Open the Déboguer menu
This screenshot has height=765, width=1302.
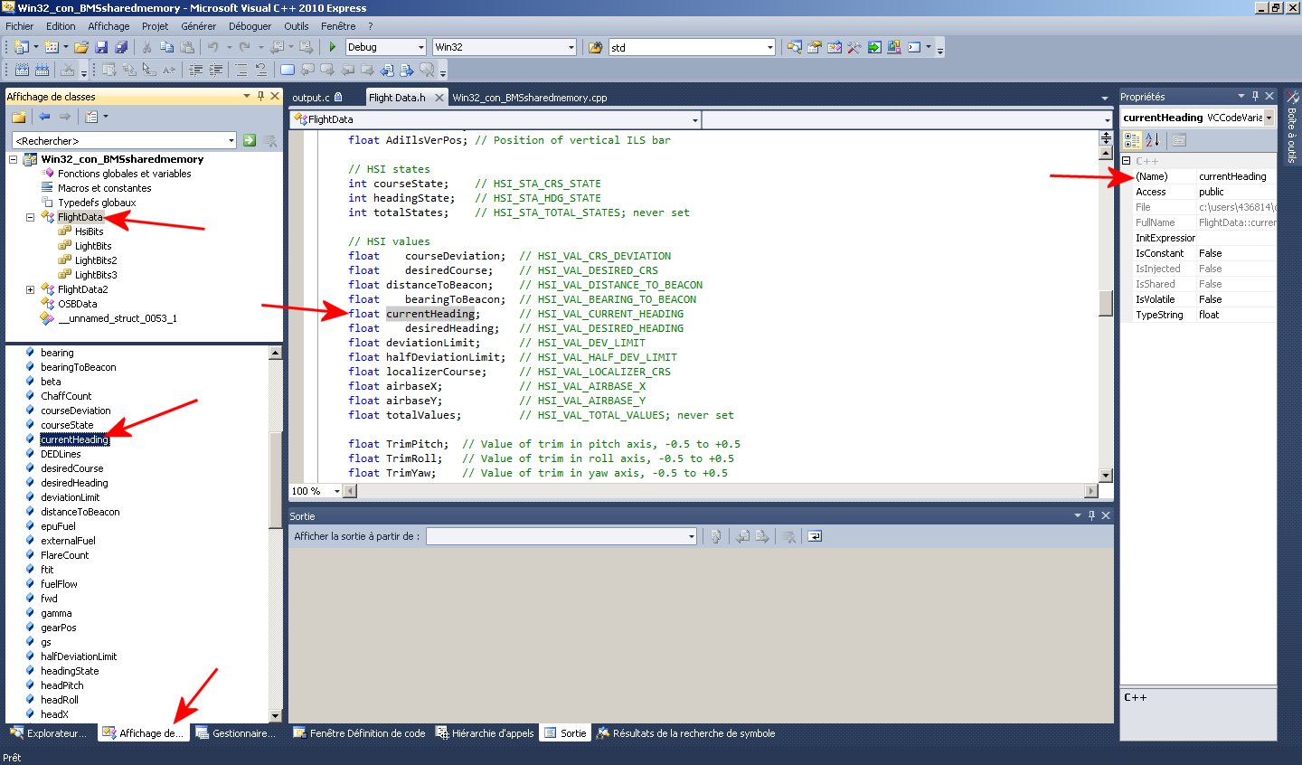250,26
